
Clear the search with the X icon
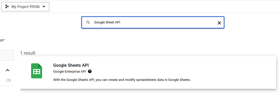point(219,23)
